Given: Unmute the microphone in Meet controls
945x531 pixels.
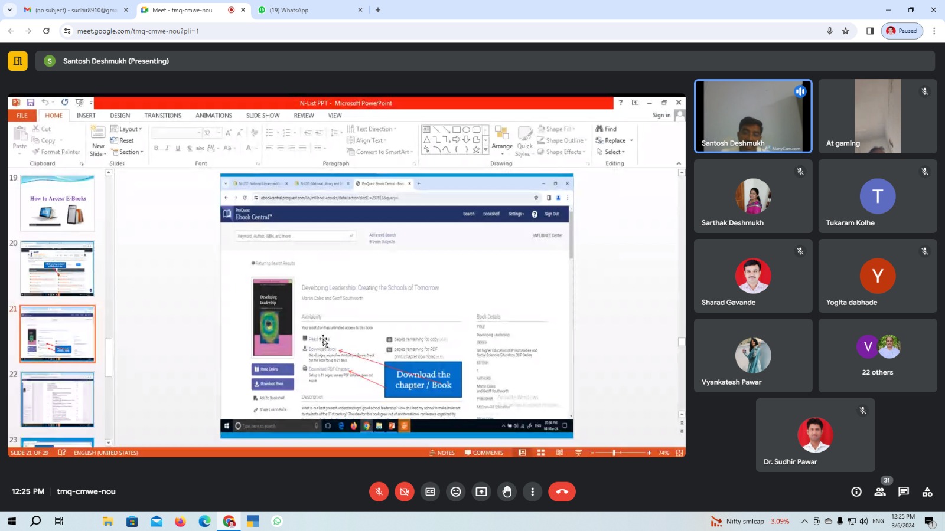Looking at the screenshot, I should (379, 491).
